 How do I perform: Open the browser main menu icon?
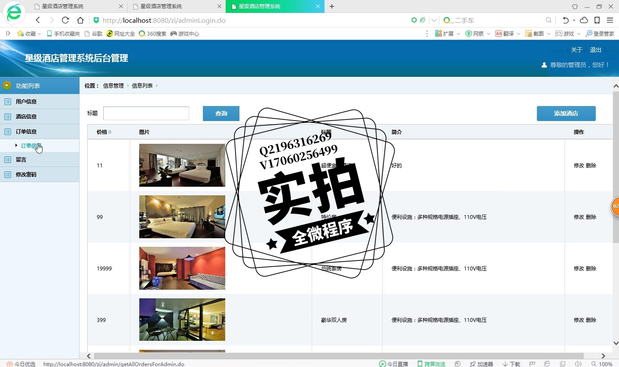tap(610, 20)
